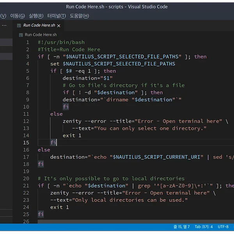Click the #Title=Run Code Here comment

click(69, 50)
